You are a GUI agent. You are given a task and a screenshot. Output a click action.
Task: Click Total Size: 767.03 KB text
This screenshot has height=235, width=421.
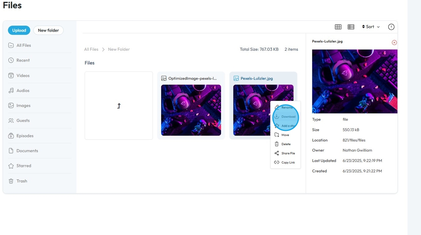(x=259, y=49)
